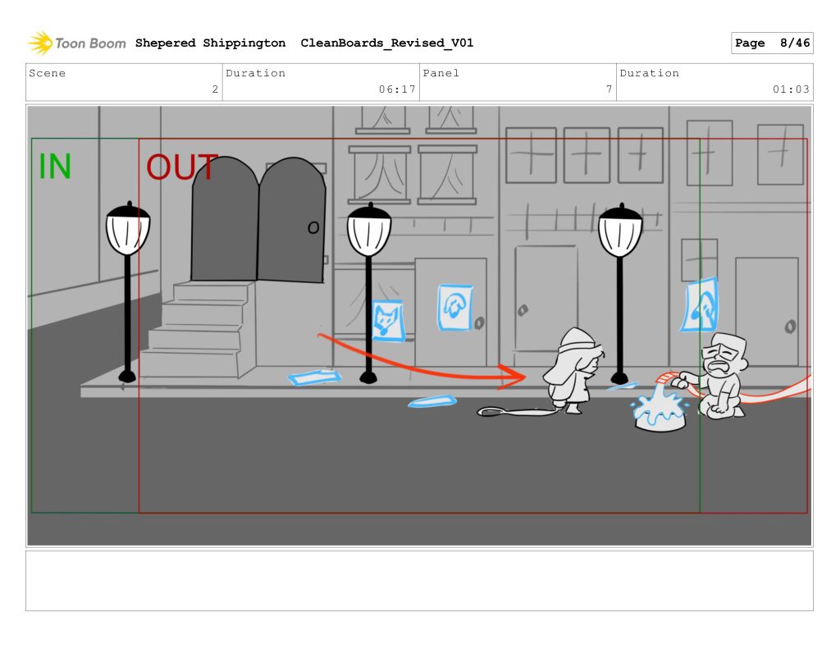Select the arched double door

(x=258, y=220)
